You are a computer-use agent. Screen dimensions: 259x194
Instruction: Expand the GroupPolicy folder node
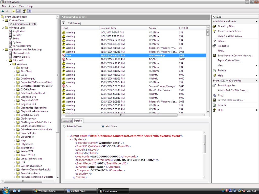click(x=14, y=137)
